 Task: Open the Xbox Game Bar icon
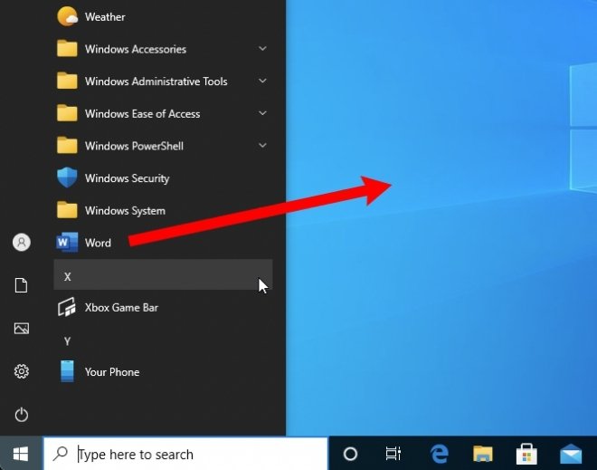tap(67, 307)
